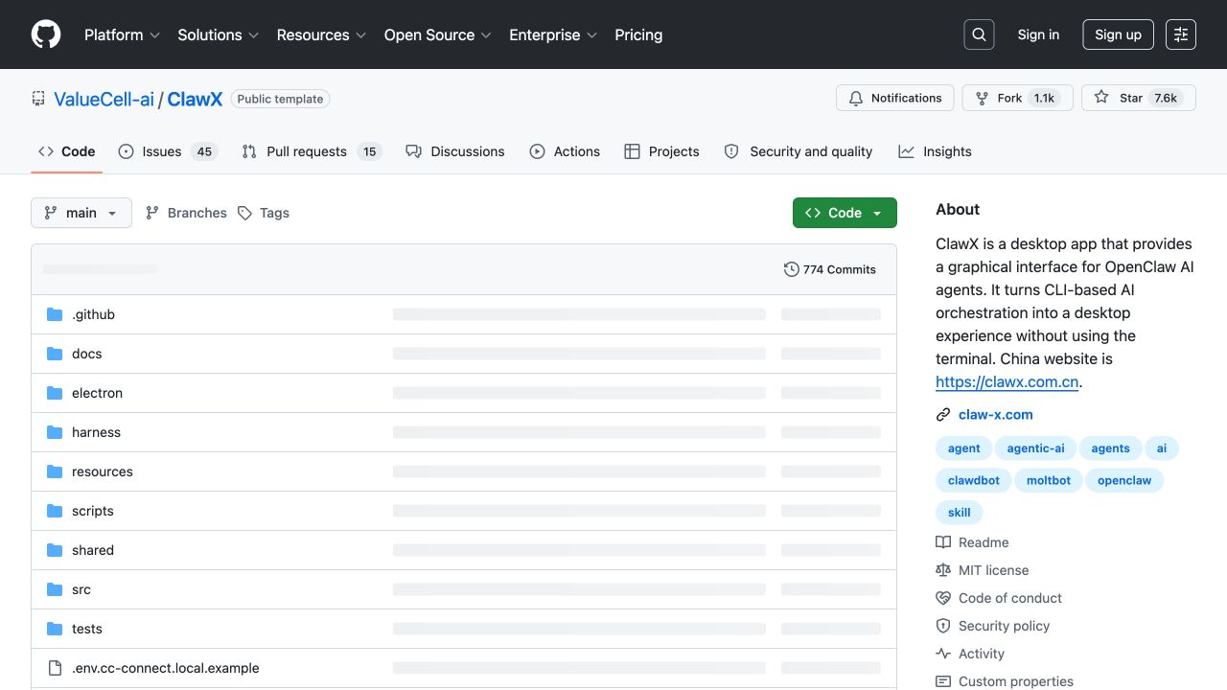Viewport: 1227px width, 690px height.
Task: Switch to the Pull requests tab
Action: click(x=312, y=151)
